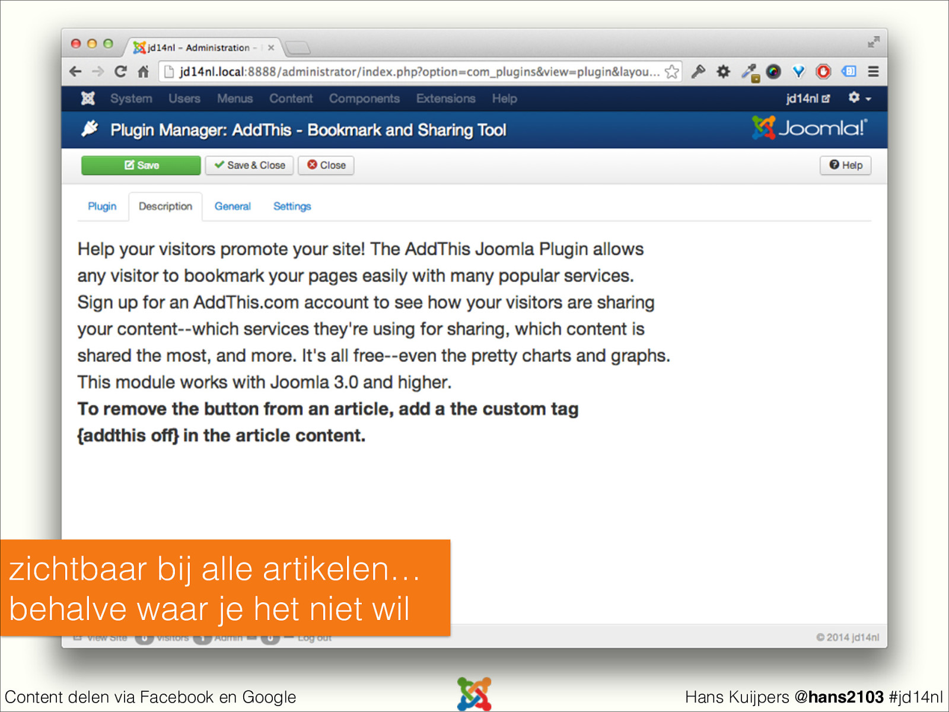Click the blue tag extension icon
Viewport: 949px width, 712px height.
[849, 71]
